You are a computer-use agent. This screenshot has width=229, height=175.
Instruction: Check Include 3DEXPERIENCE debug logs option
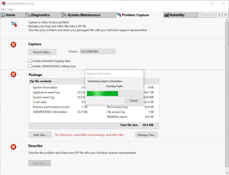click(30, 66)
